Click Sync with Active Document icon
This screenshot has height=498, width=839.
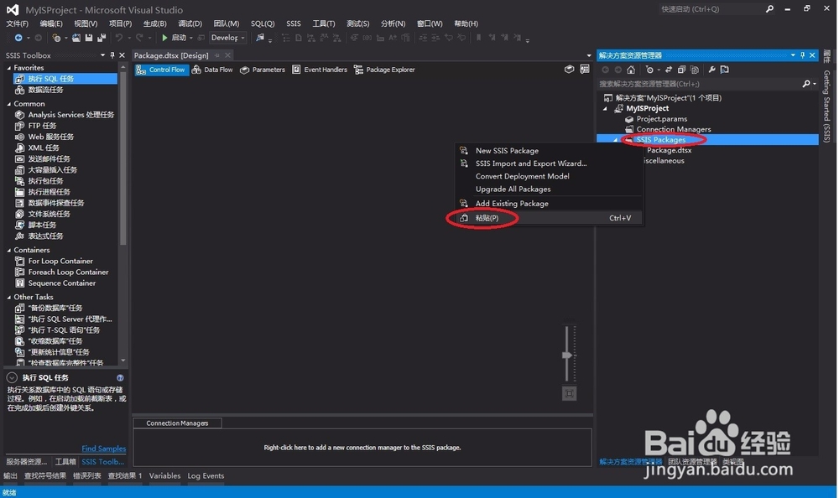pyautogui.click(x=669, y=70)
